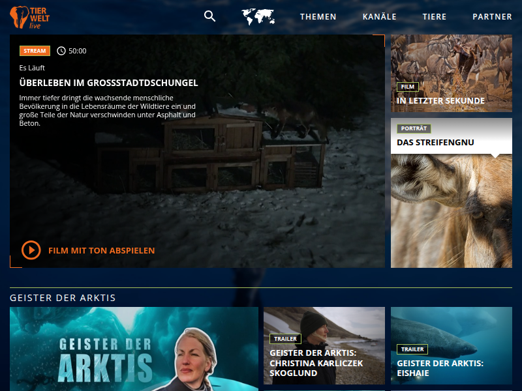The height and width of the screenshot is (391, 522).
Task: Click the Geister der Arktis section heading
Action: pos(63,298)
